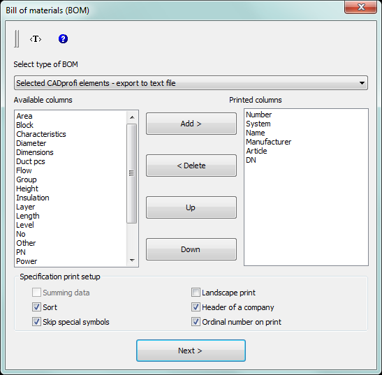Screen dimensions: 382x375
Task: Open help via blue question mark icon
Action: pyautogui.click(x=63, y=39)
